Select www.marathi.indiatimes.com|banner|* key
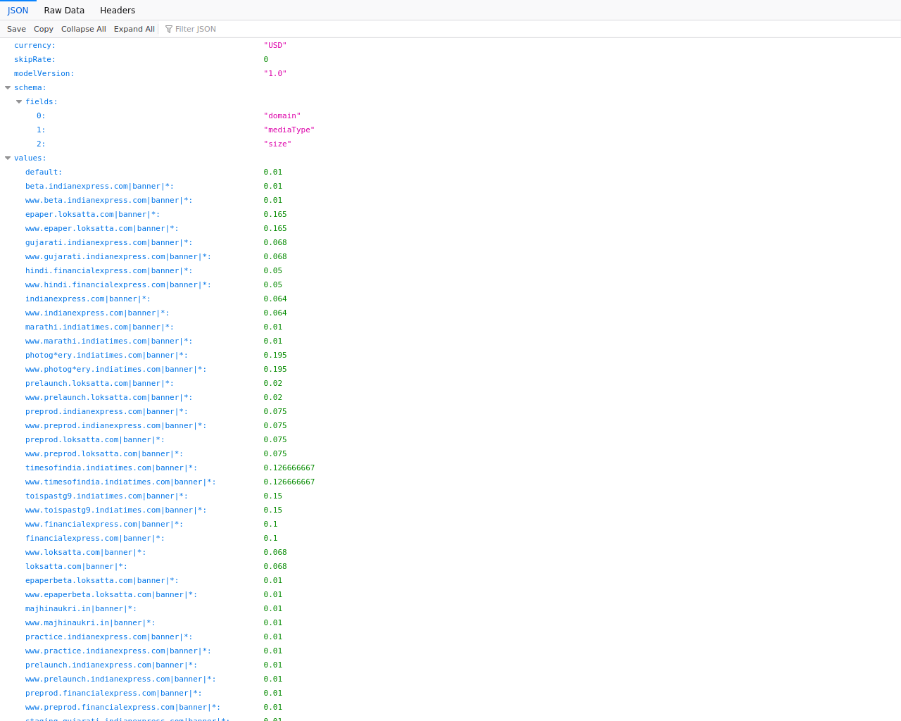The height and width of the screenshot is (721, 901). (x=109, y=341)
